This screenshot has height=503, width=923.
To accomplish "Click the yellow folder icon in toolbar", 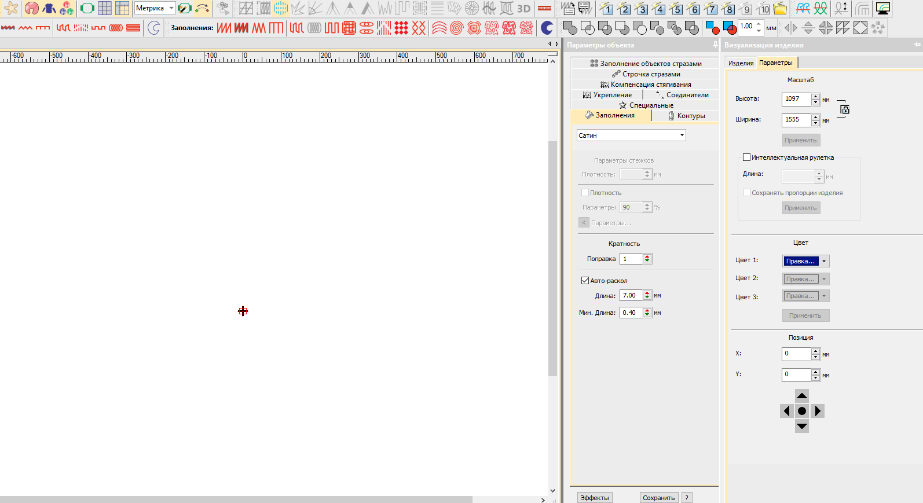I will click(x=780, y=9).
